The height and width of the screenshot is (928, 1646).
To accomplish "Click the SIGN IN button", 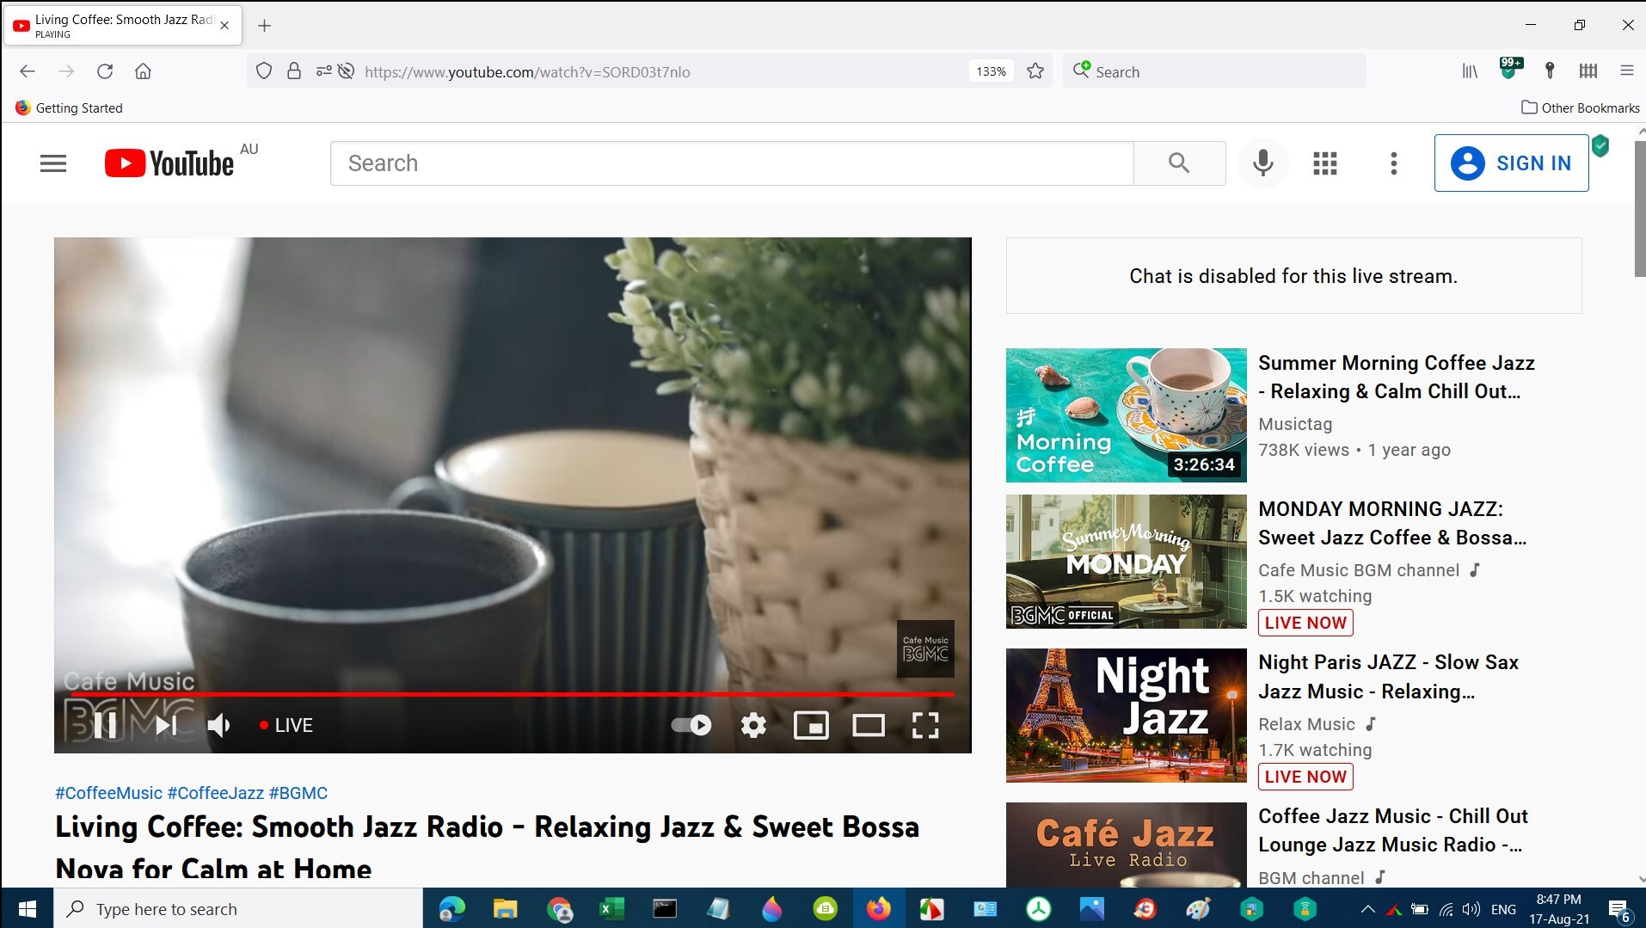I will [x=1511, y=163].
